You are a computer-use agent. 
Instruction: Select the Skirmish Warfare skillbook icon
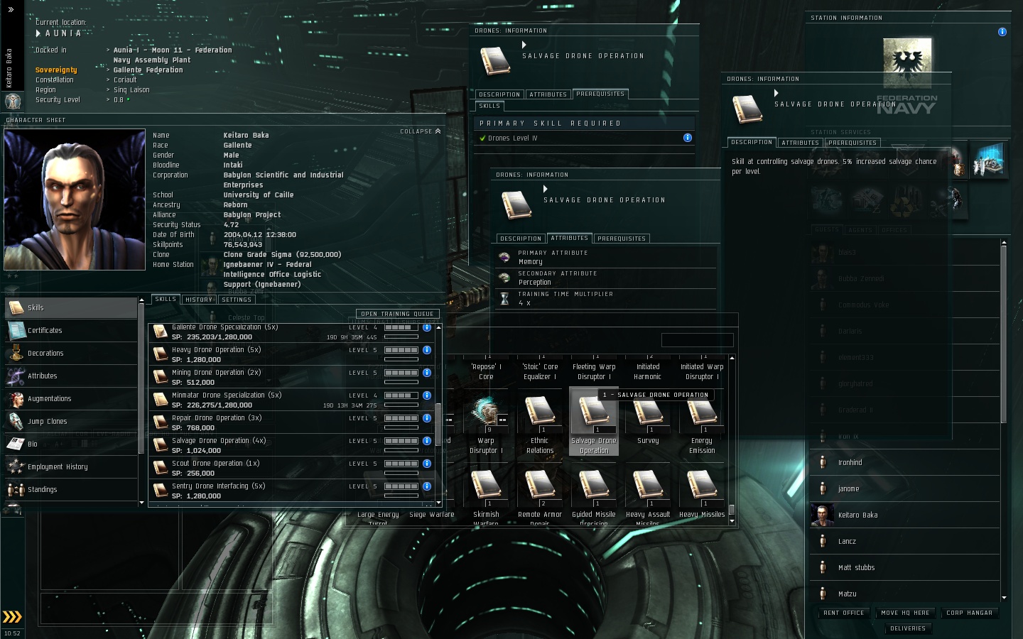(486, 486)
